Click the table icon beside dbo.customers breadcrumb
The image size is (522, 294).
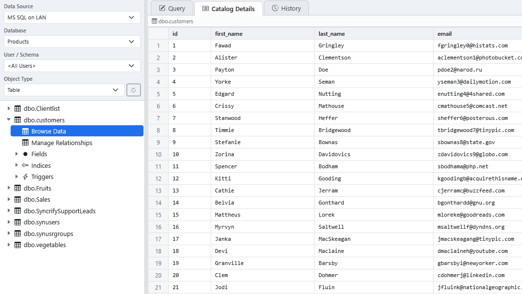[155, 21]
